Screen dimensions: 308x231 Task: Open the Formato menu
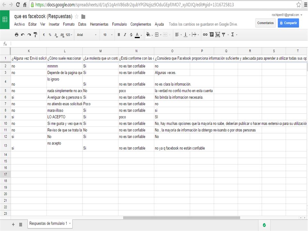pyautogui.click(x=69, y=24)
